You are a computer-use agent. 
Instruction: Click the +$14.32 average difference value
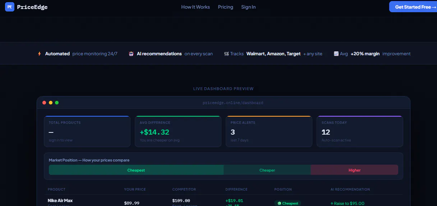(x=155, y=132)
